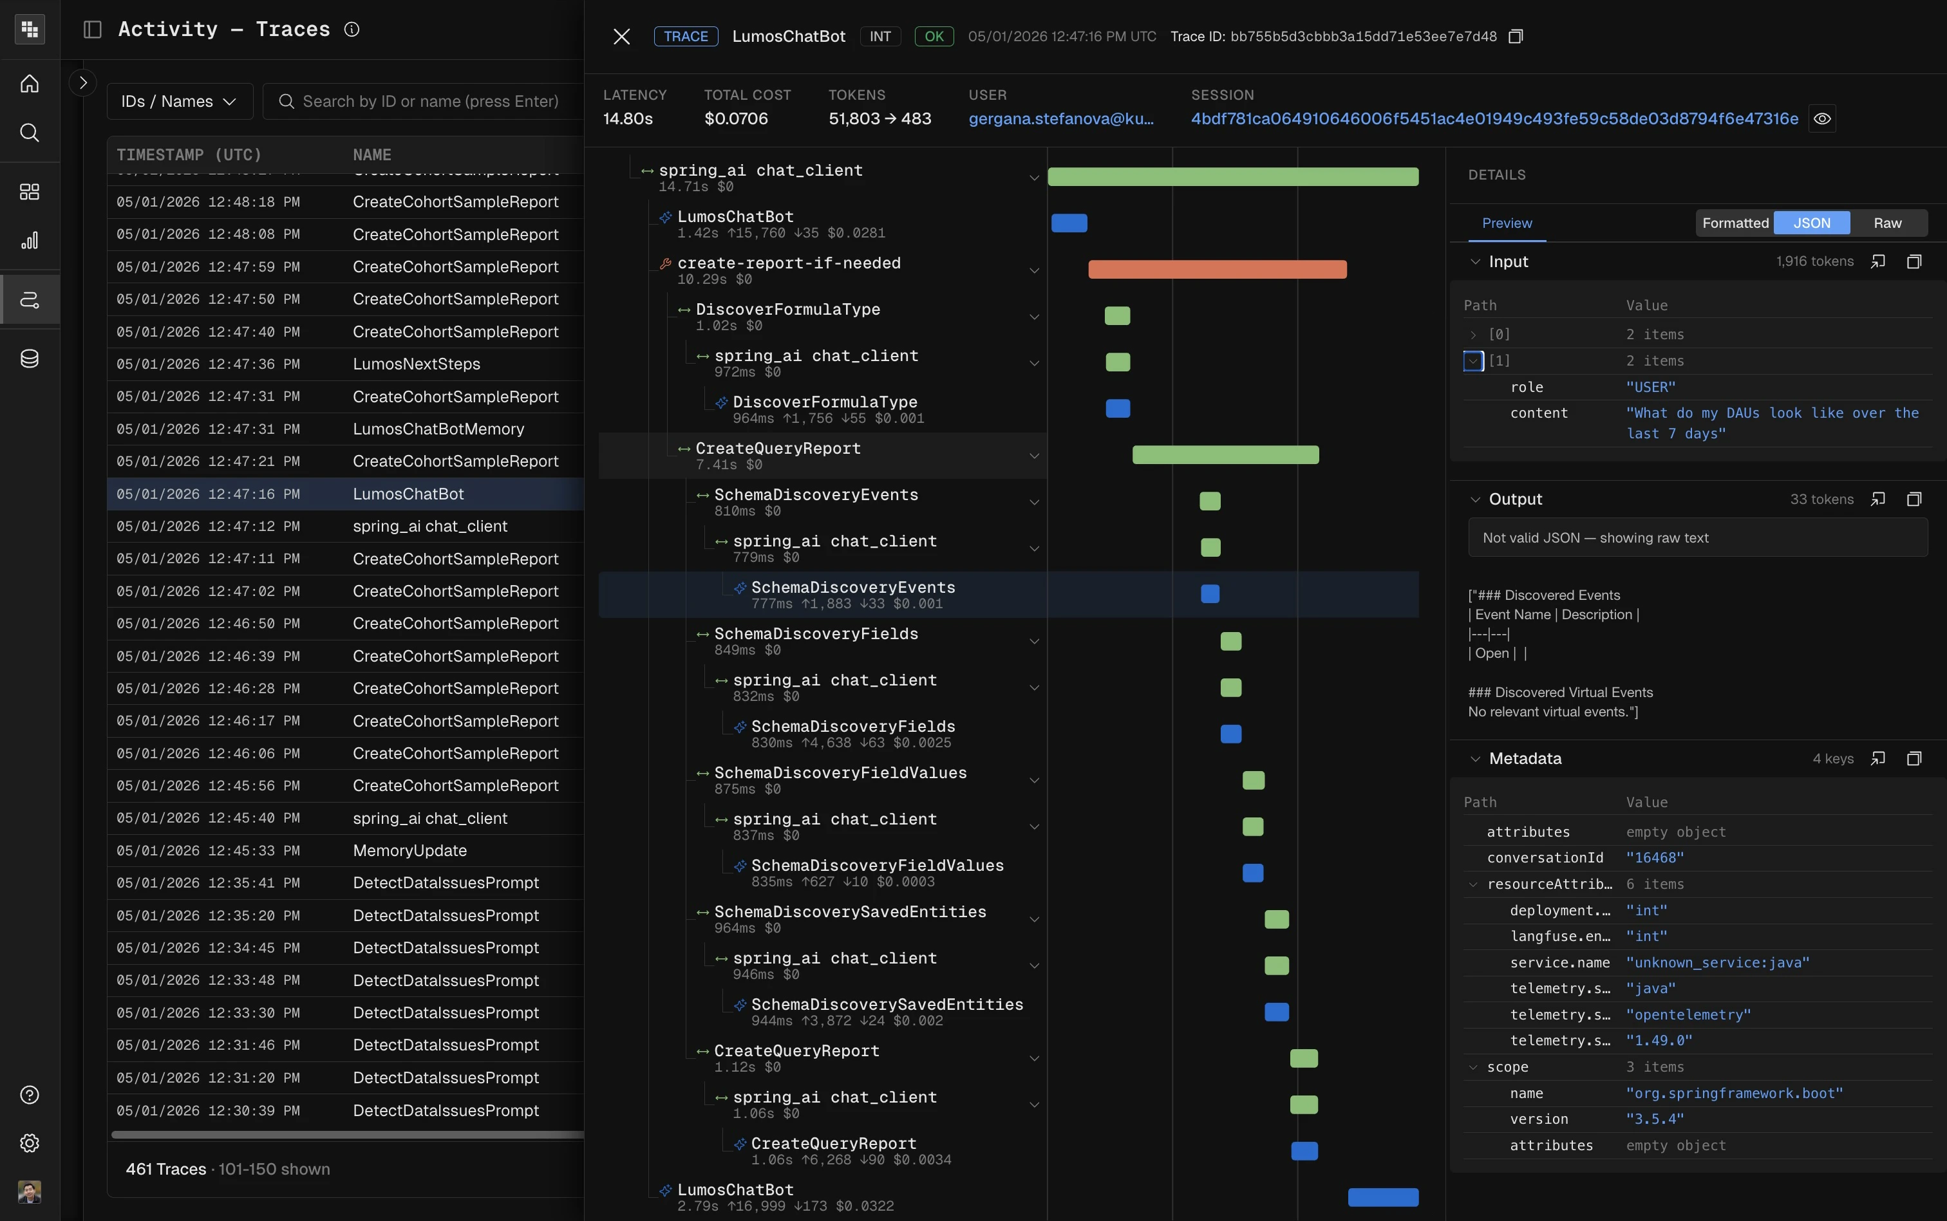Open the user gergana.stefanova link
This screenshot has height=1221, width=1947.
click(1061, 118)
